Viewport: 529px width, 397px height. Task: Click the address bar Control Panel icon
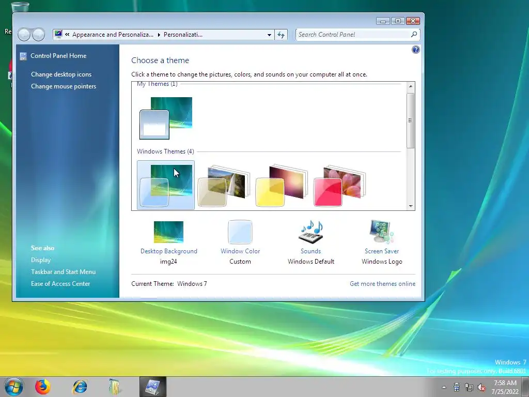click(58, 34)
